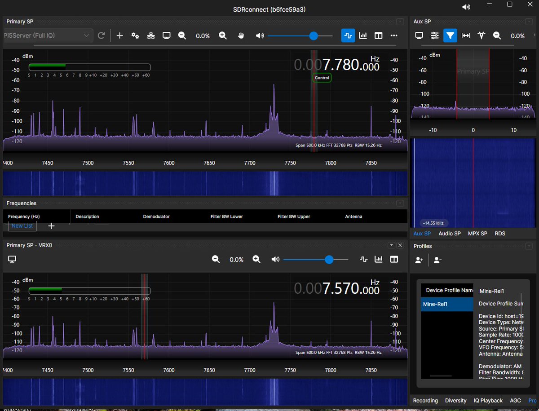Open the IQ Playback tab
Viewport: 539px width, 411px height.
click(488, 400)
